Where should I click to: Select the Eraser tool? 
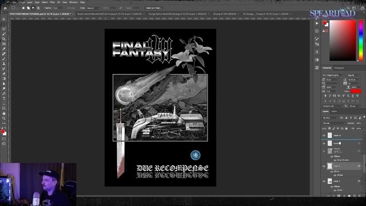click(x=4, y=74)
